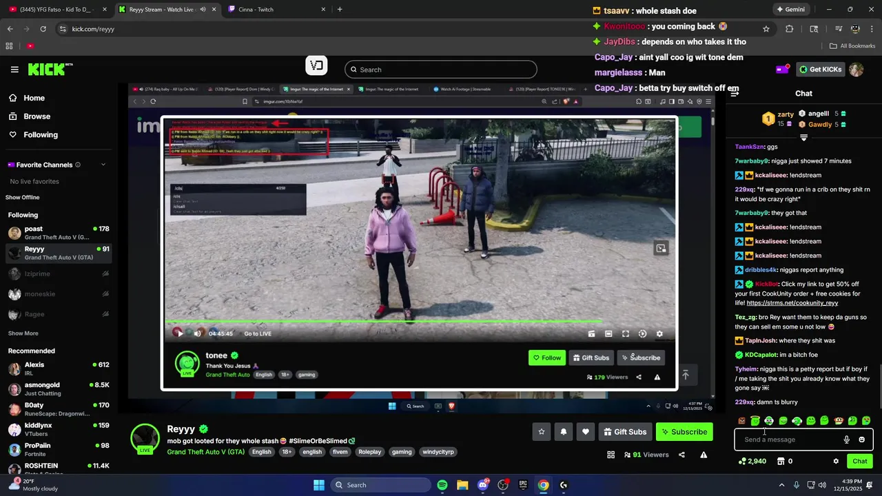This screenshot has height=496, width=882.
Task: Switch to the Cinna - Twitch tab
Action: [277, 10]
